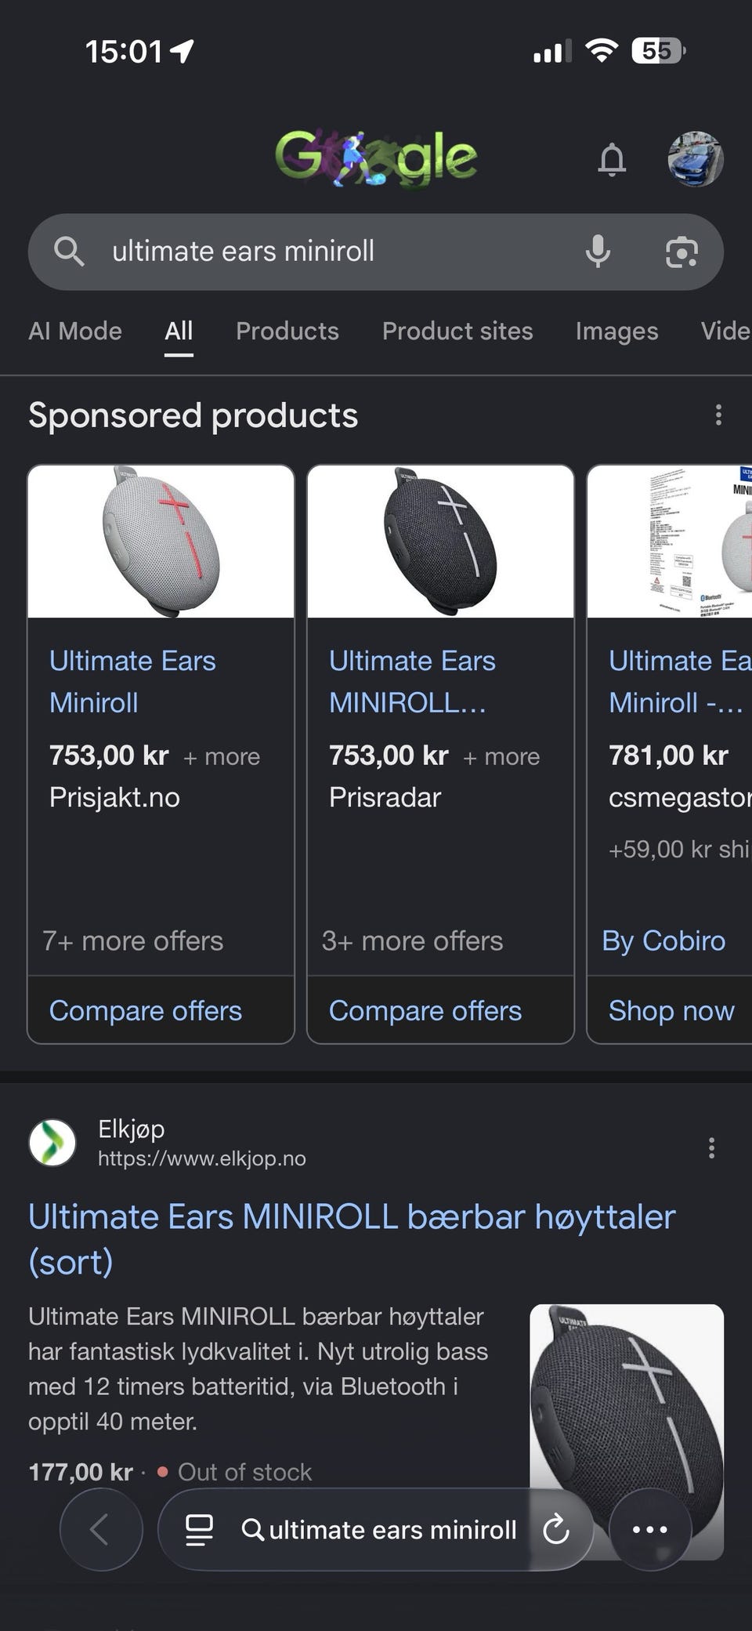Tap black MINIROLL speaker sponsored thumbnail

pyautogui.click(x=440, y=542)
